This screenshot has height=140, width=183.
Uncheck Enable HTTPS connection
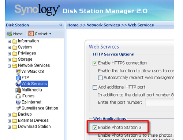tap(95, 63)
